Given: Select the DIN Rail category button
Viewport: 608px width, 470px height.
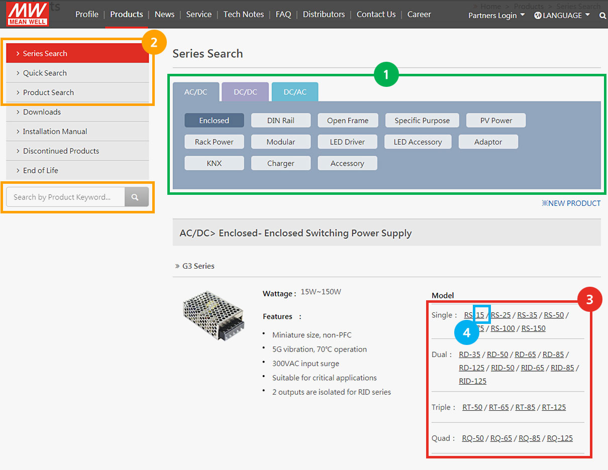Looking at the screenshot, I should point(280,121).
